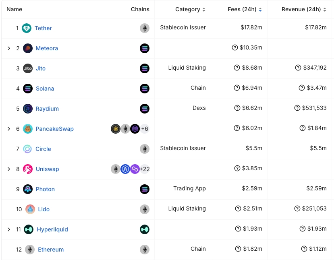Viewport: 334px width, 260px height.
Task: Click the Ethereum protocol logo in the Name column
Action: pyautogui.click(x=30, y=250)
